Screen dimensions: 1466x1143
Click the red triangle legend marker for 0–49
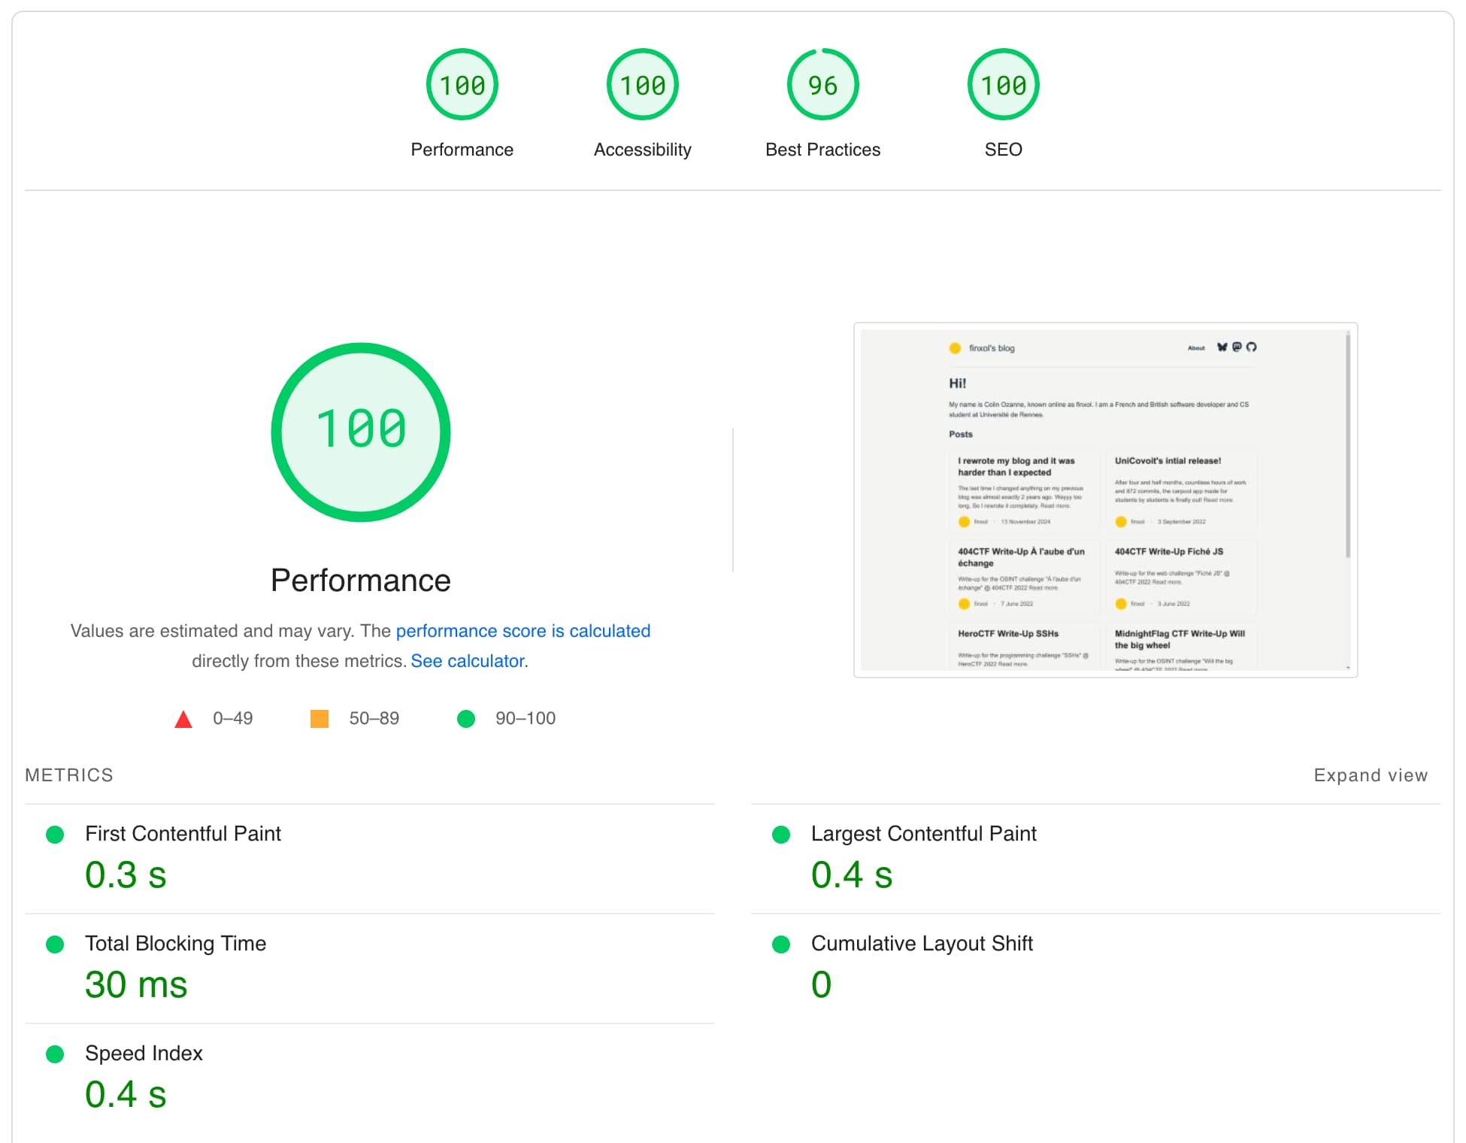pyautogui.click(x=184, y=718)
